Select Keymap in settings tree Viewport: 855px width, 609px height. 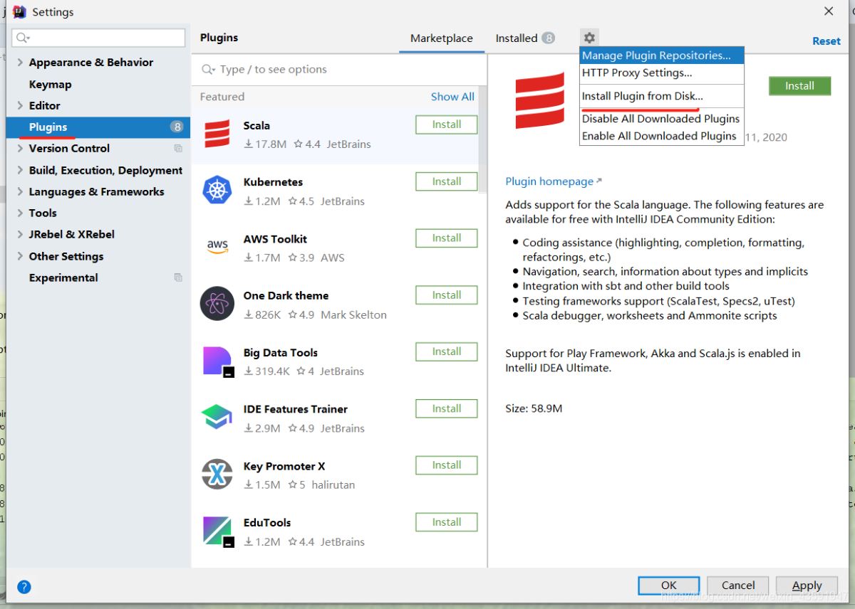point(50,84)
